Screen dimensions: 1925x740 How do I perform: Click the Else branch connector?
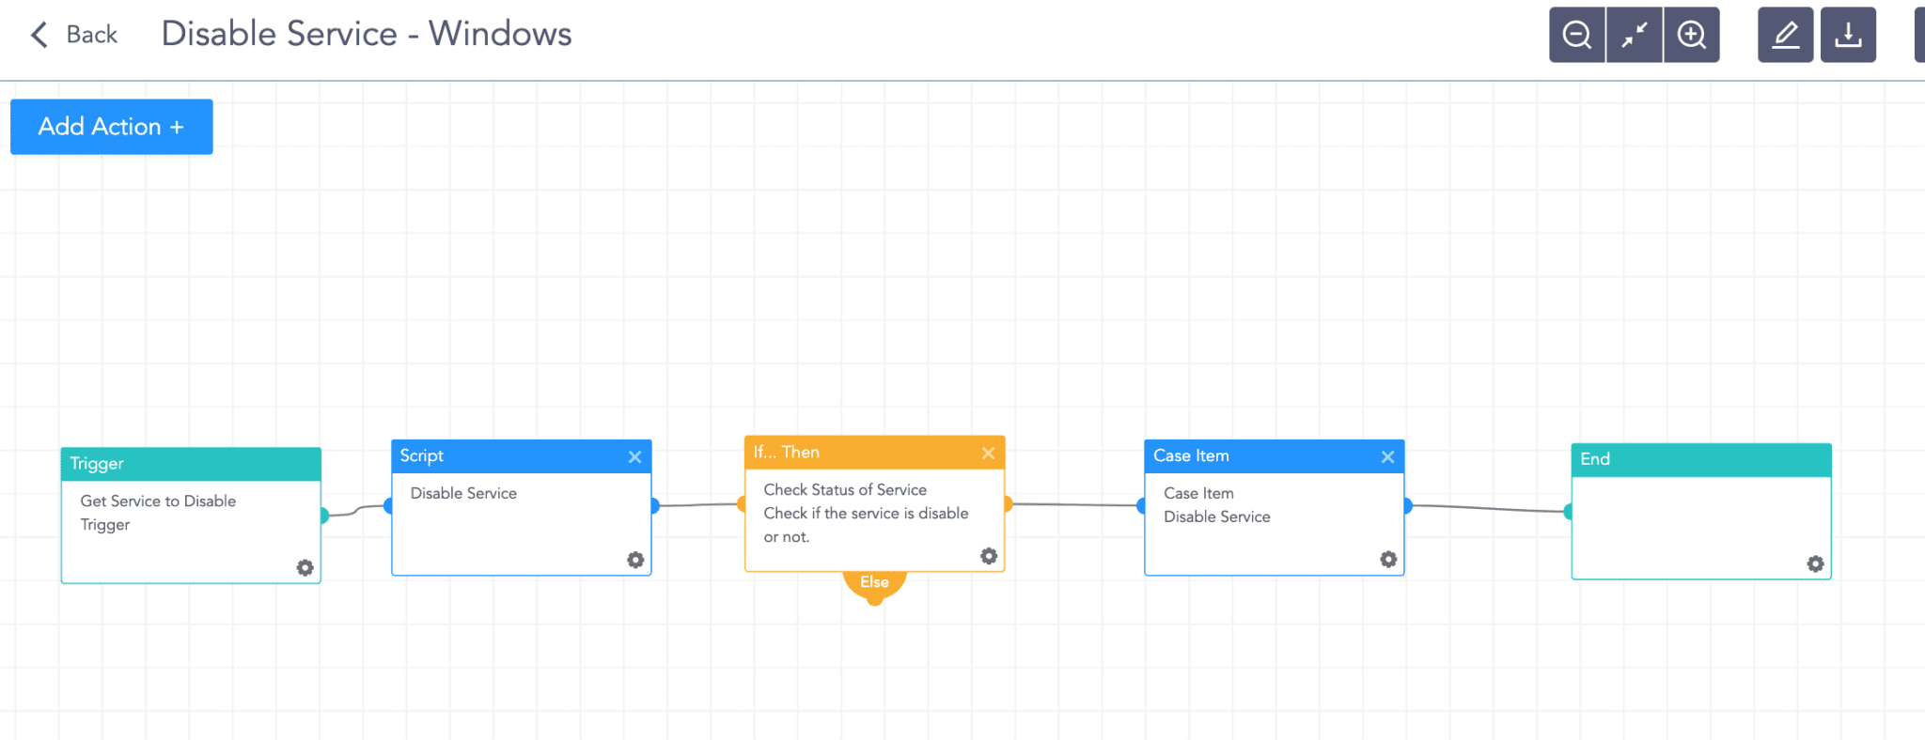click(874, 584)
